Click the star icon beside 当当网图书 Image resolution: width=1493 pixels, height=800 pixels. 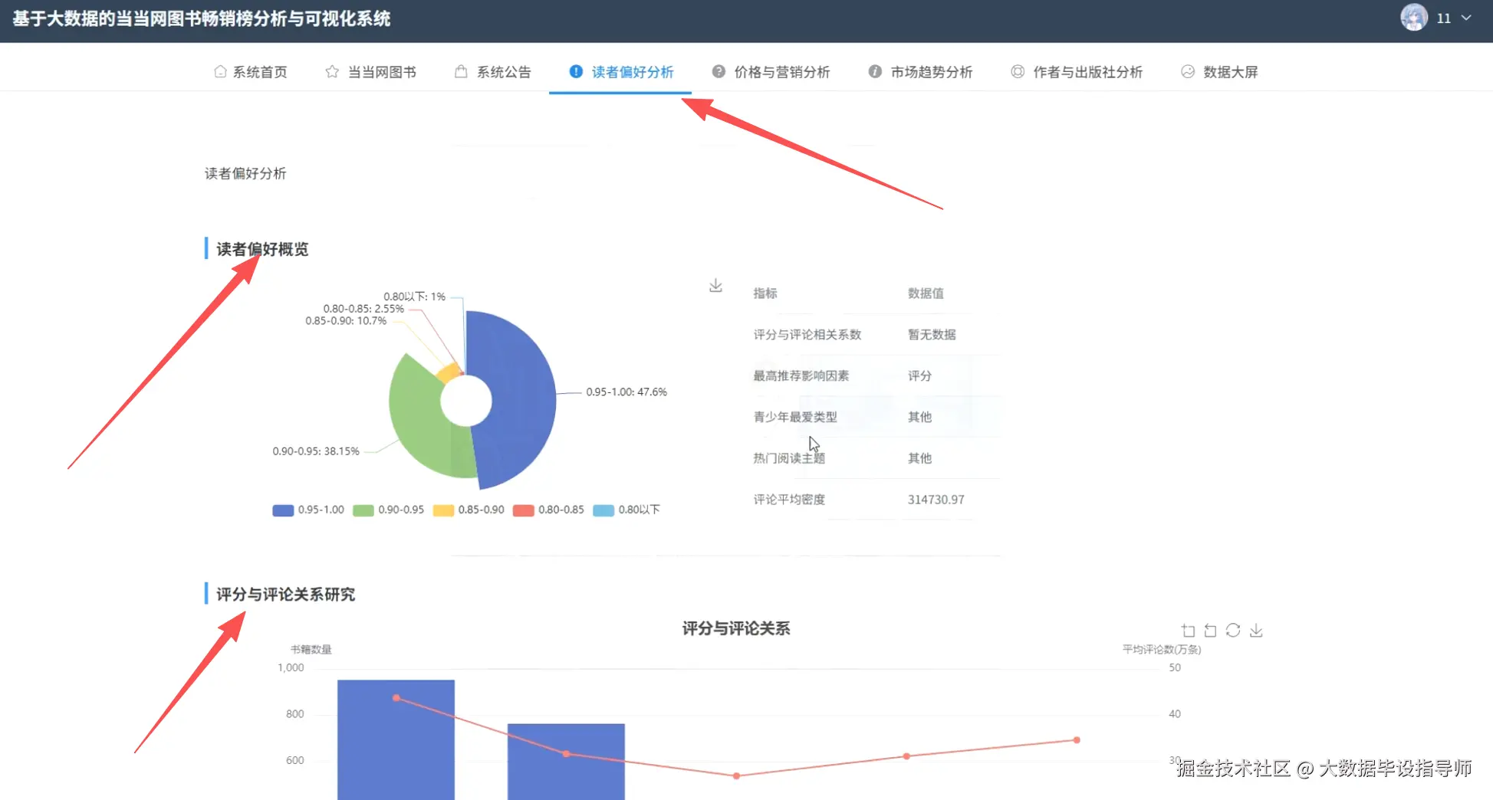coord(331,70)
